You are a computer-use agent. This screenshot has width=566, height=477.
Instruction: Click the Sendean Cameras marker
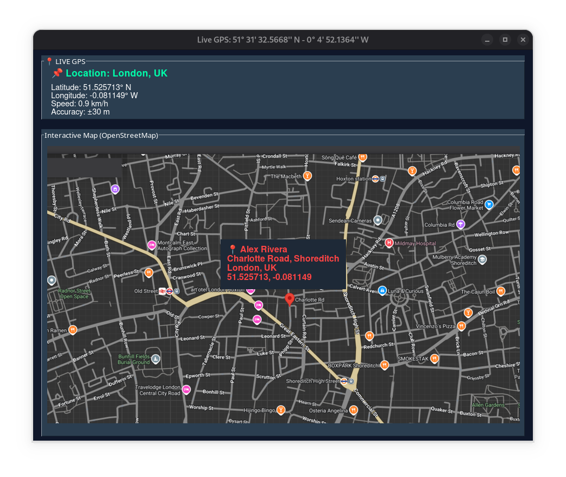[x=378, y=220]
